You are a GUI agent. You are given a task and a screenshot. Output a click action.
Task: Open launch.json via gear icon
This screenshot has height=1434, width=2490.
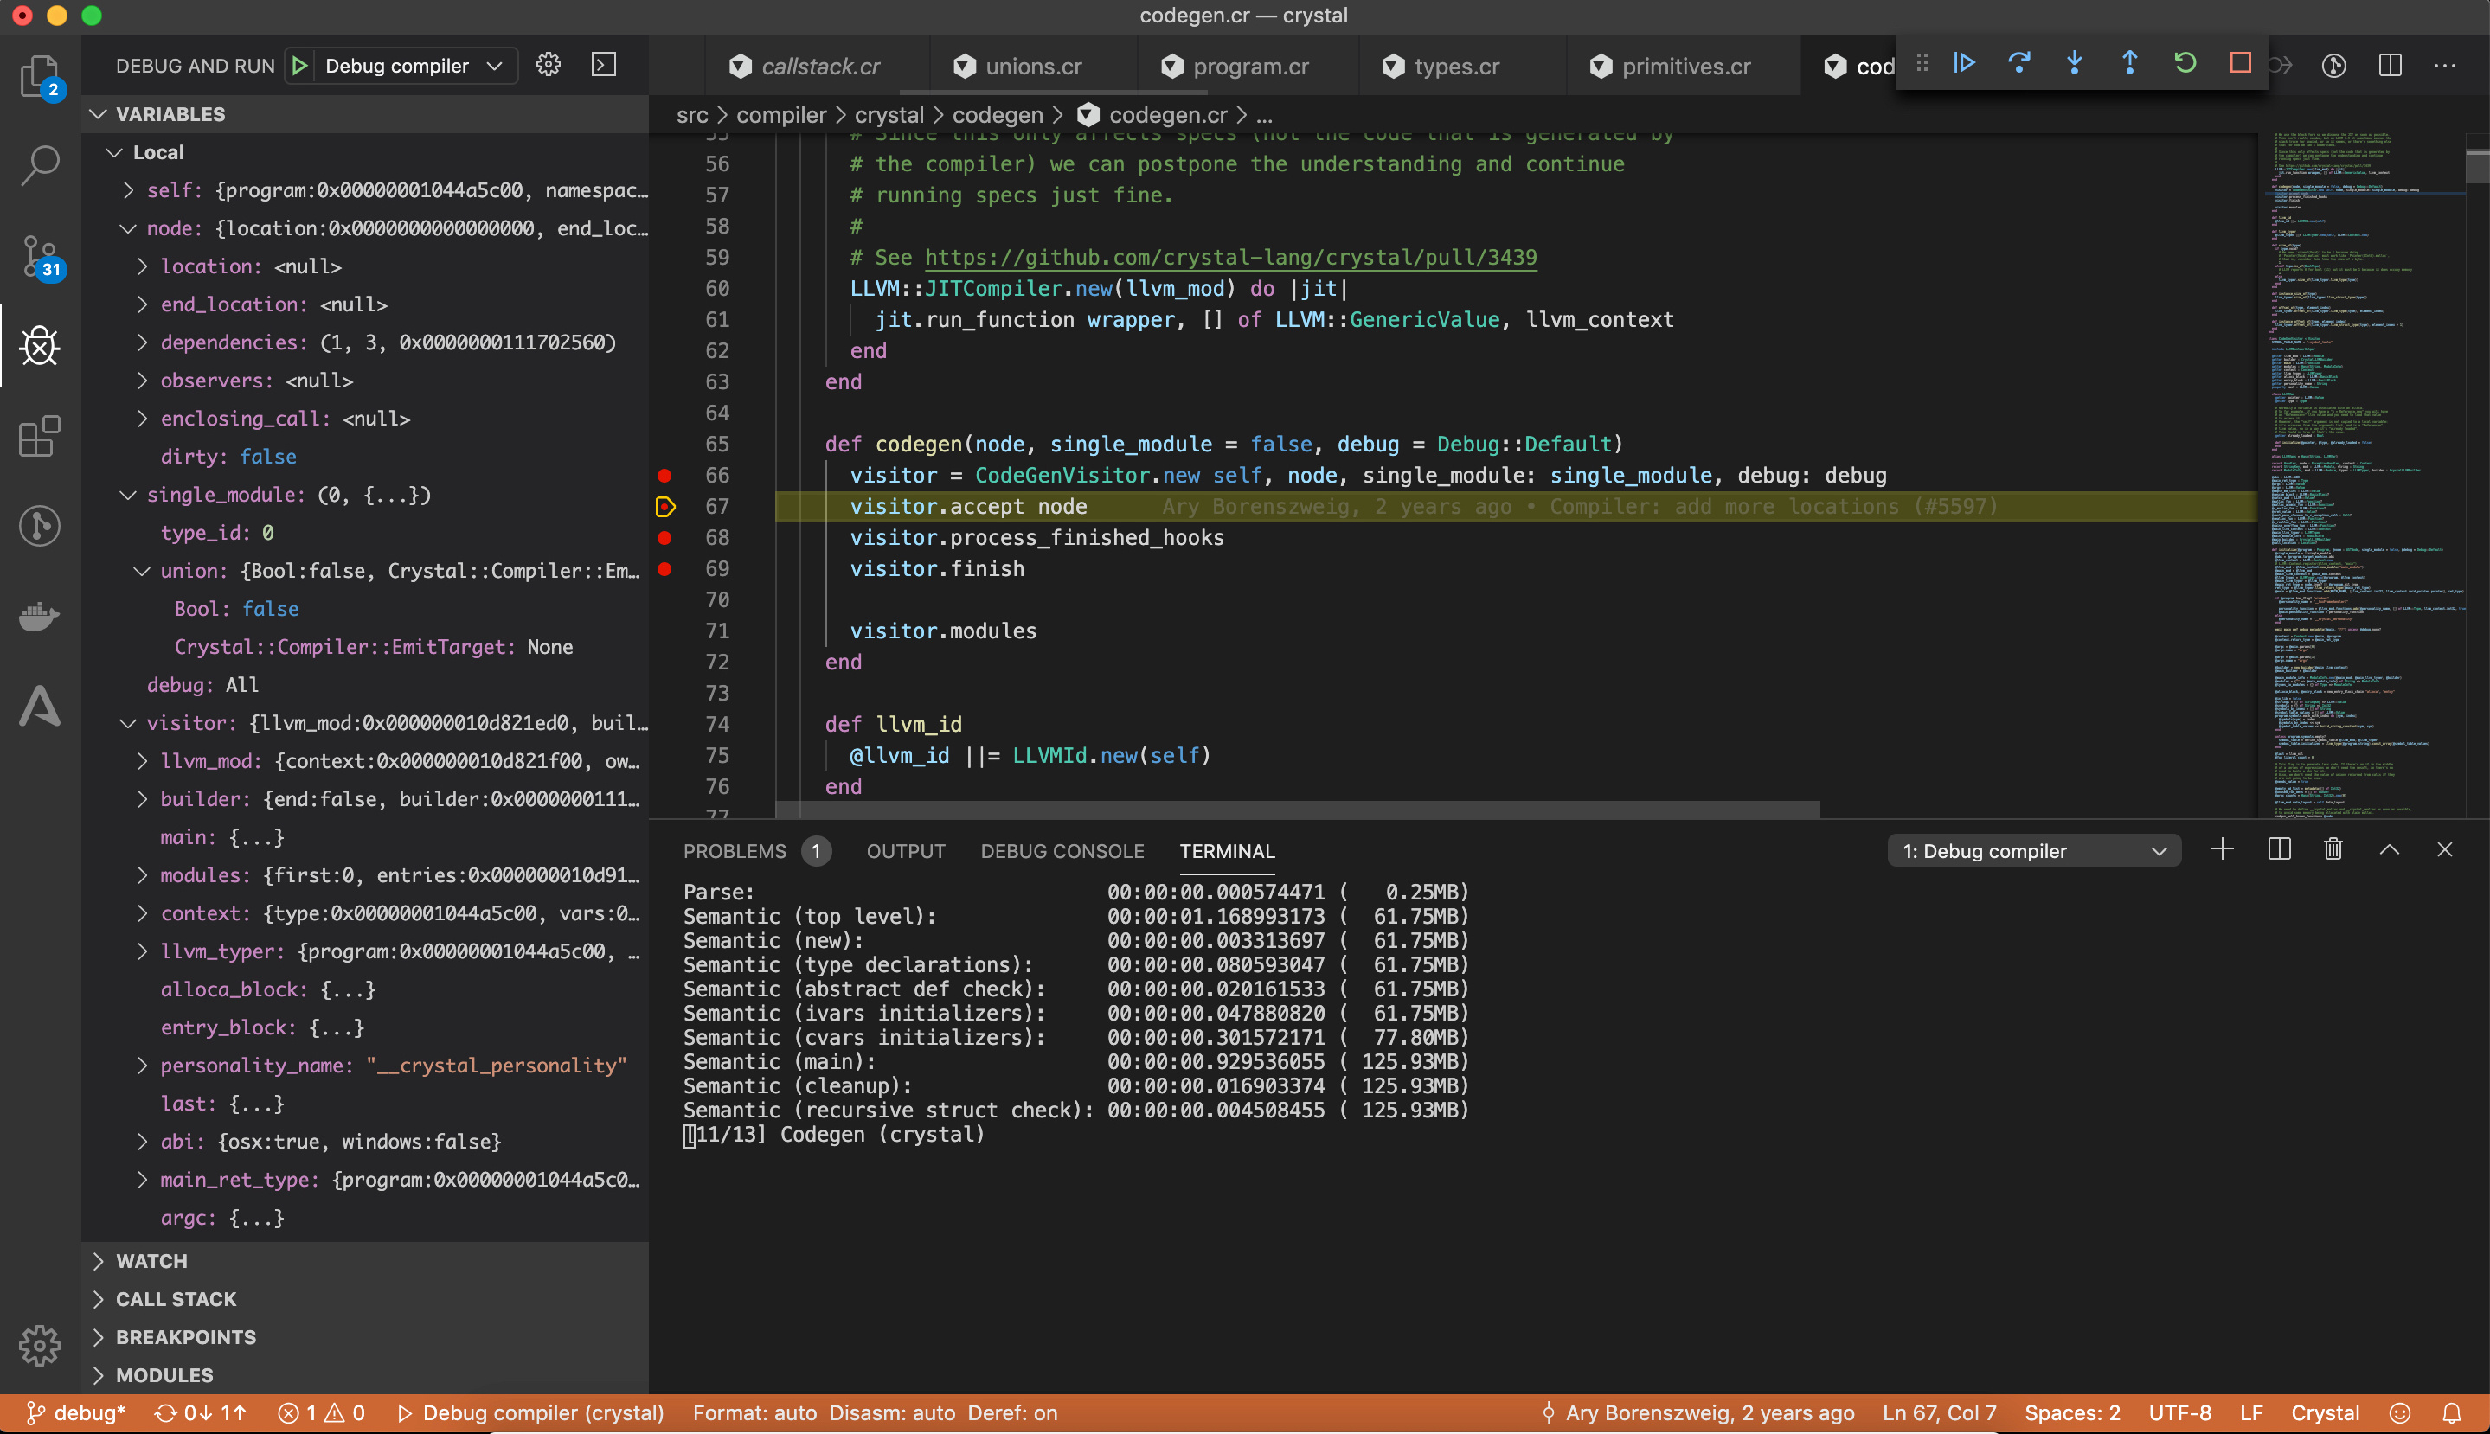(549, 65)
